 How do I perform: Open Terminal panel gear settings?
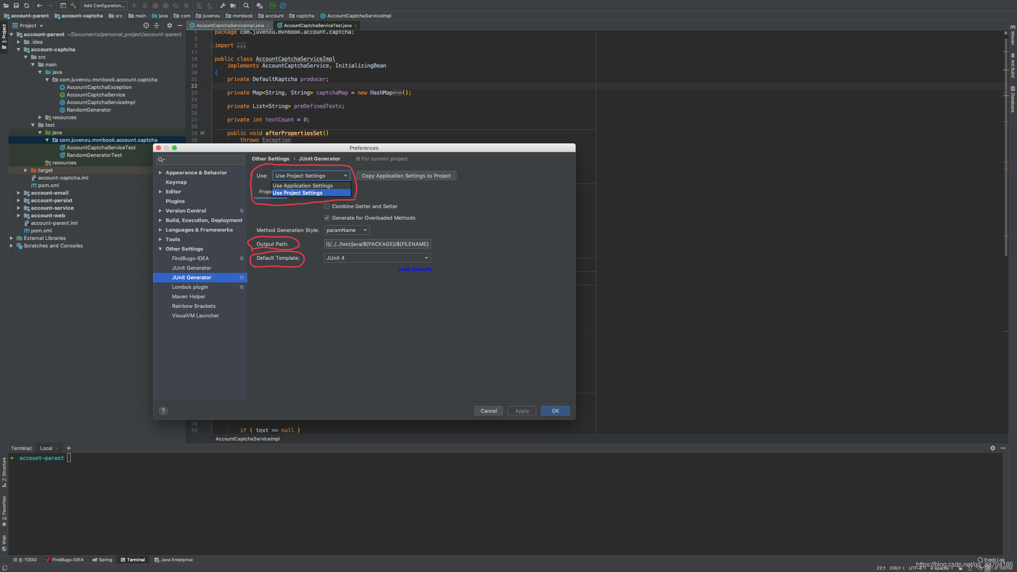point(993,448)
